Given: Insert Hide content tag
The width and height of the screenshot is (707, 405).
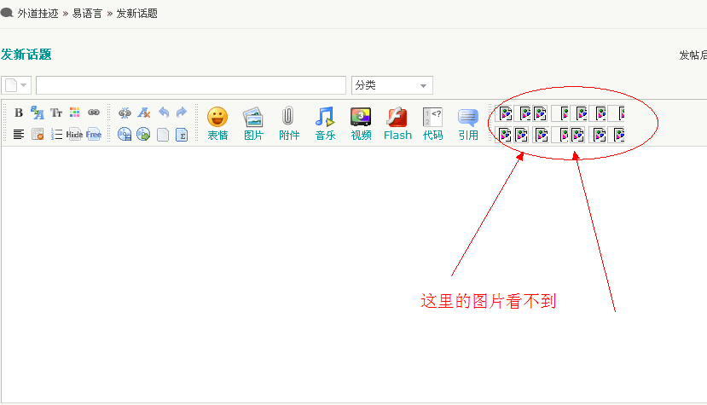Looking at the screenshot, I should tap(74, 135).
